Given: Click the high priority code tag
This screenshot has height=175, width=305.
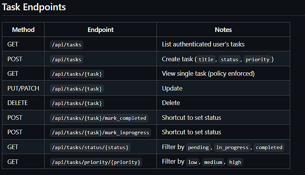Looking at the screenshot, I should click(x=235, y=162).
